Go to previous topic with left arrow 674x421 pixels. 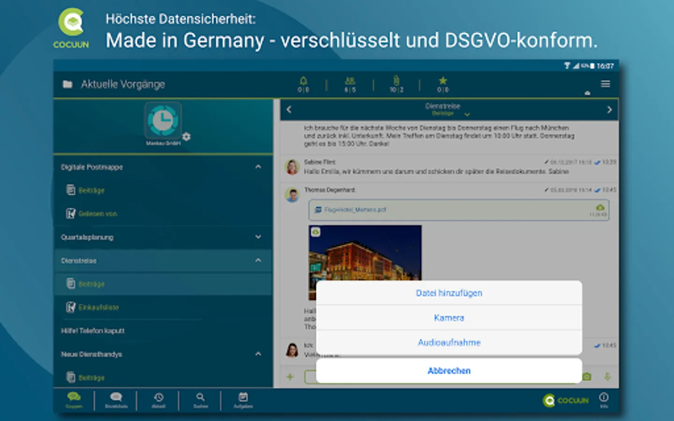click(289, 109)
